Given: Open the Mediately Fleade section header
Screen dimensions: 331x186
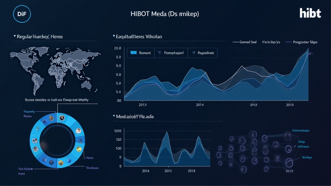Looking at the screenshot, I should (134, 116).
